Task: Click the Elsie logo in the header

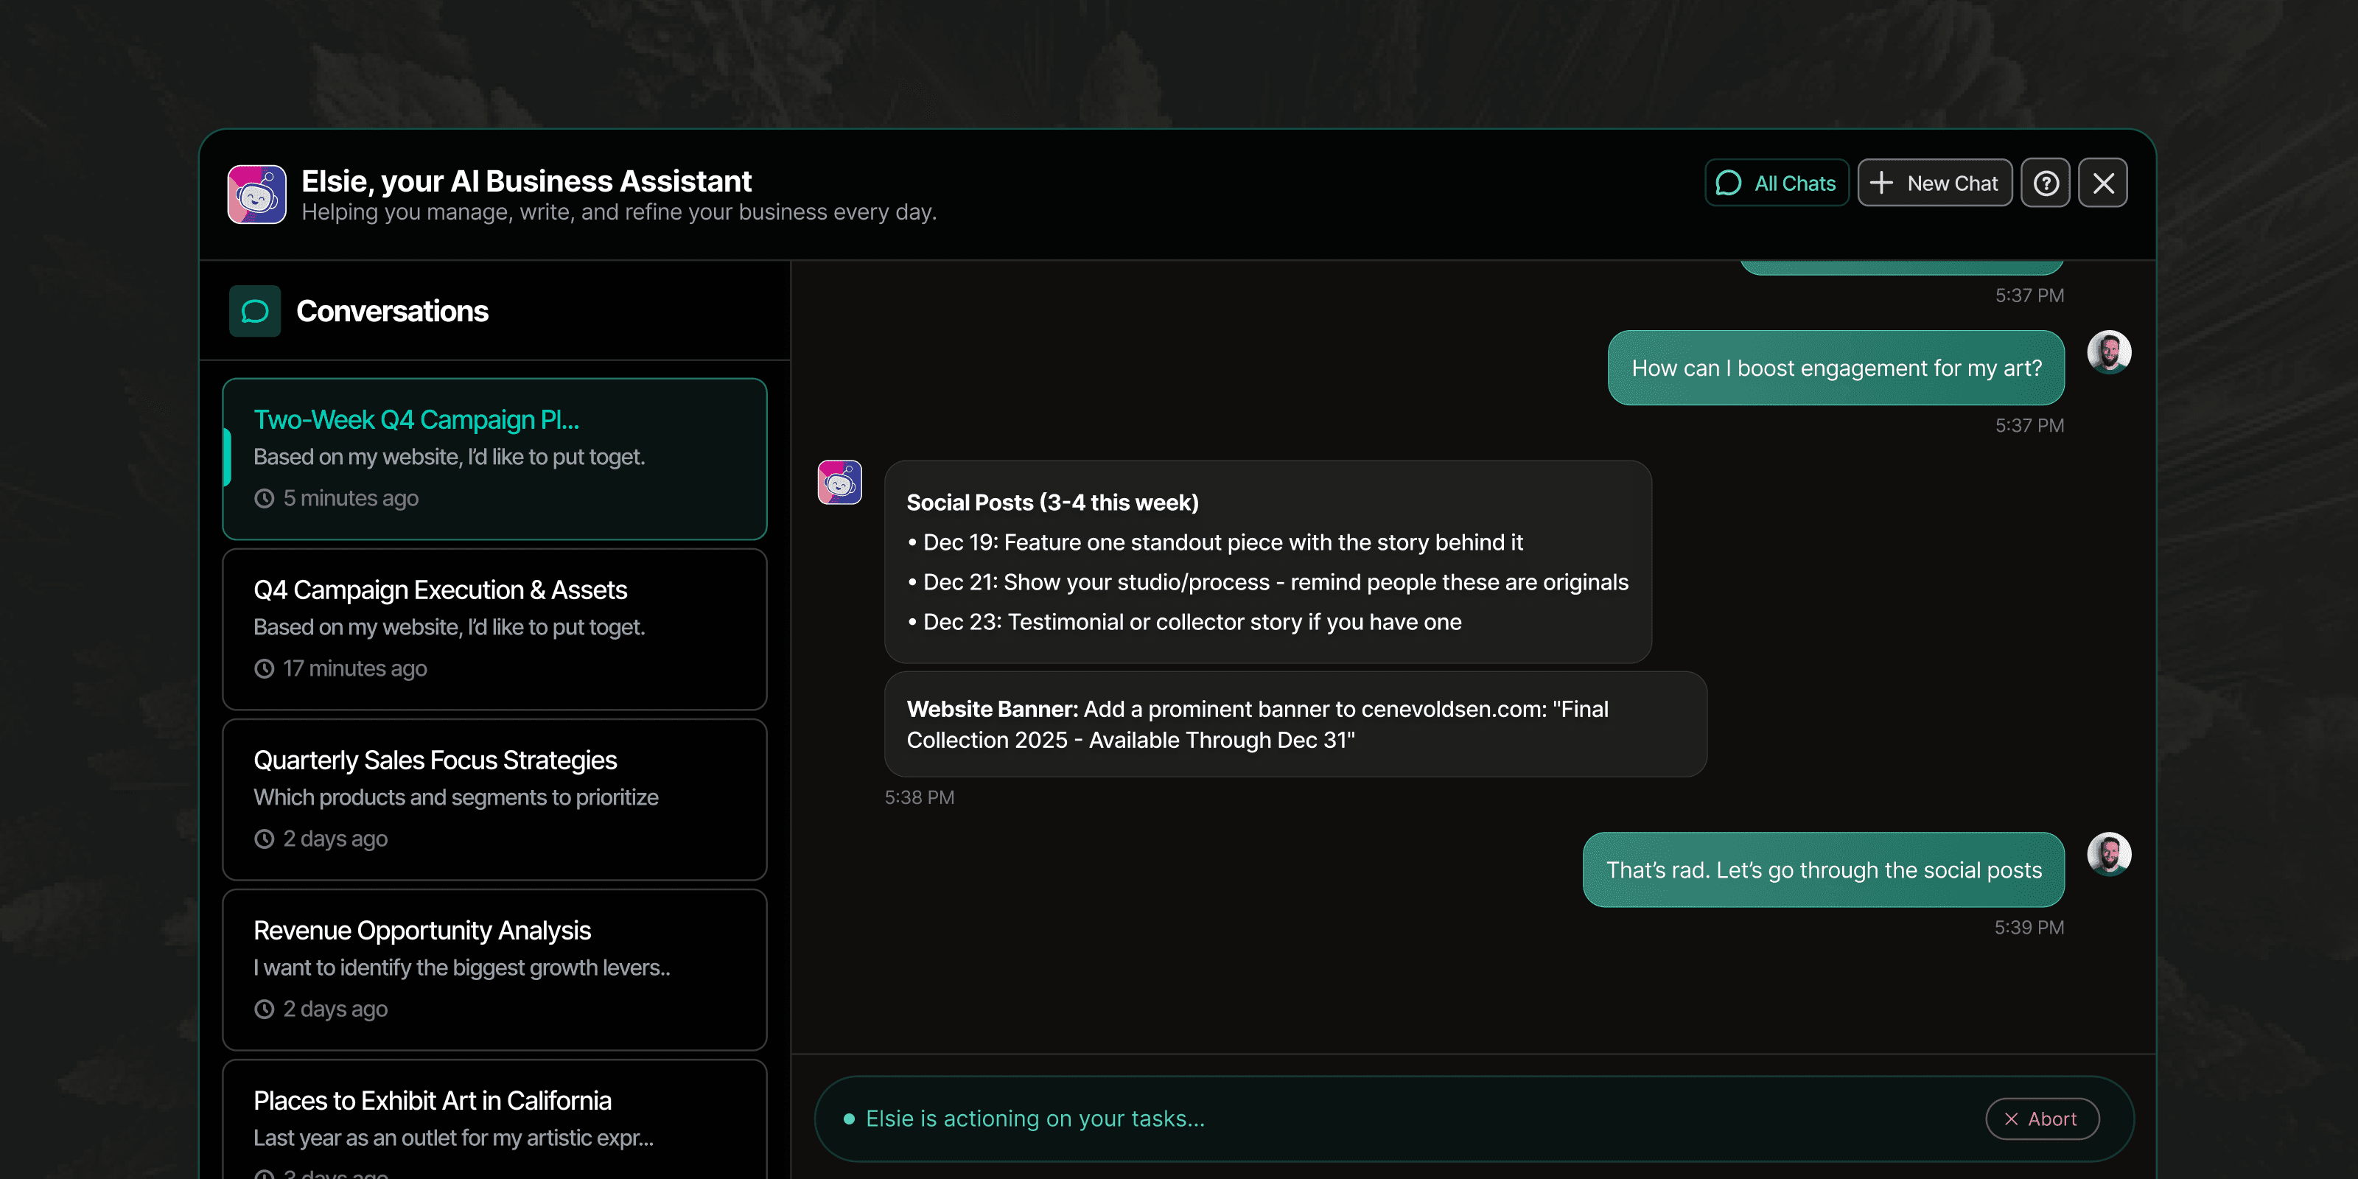Action: pos(256,194)
